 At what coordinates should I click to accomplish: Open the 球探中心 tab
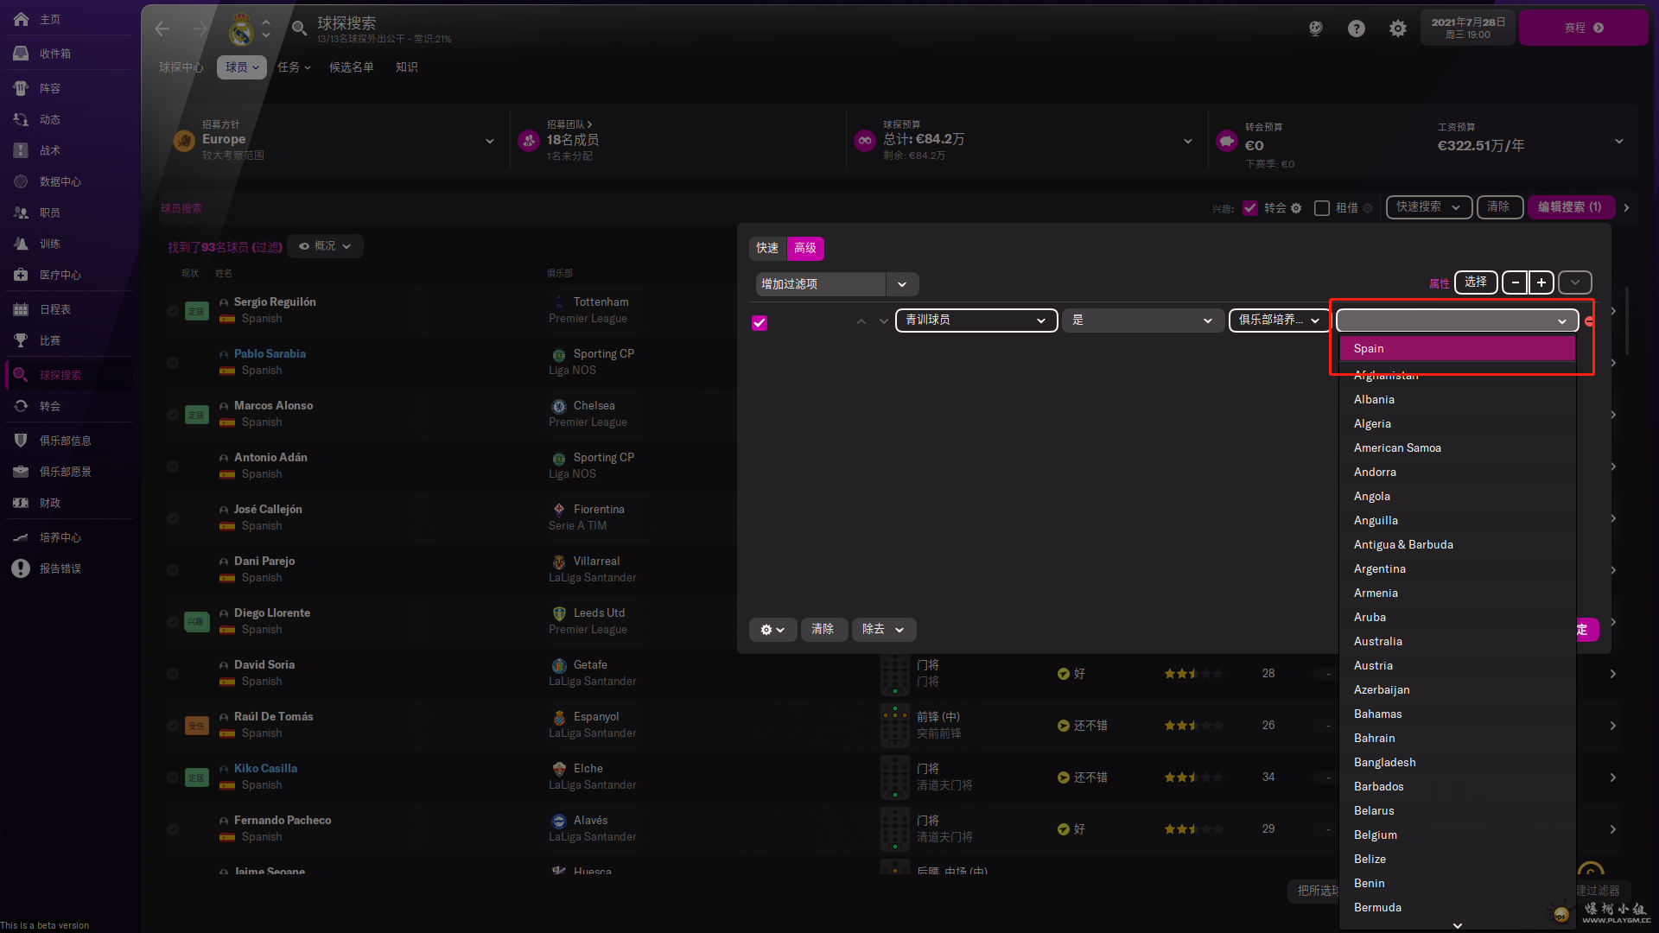click(x=181, y=67)
